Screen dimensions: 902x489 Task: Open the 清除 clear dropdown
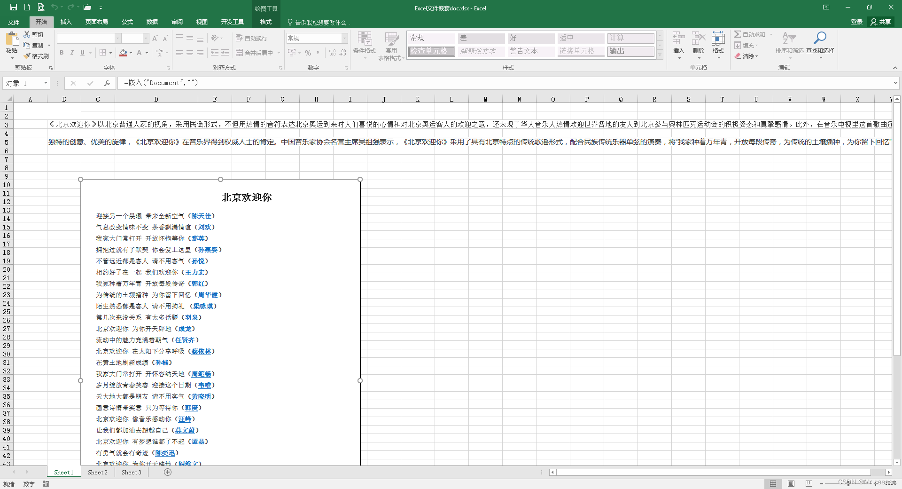tap(746, 56)
